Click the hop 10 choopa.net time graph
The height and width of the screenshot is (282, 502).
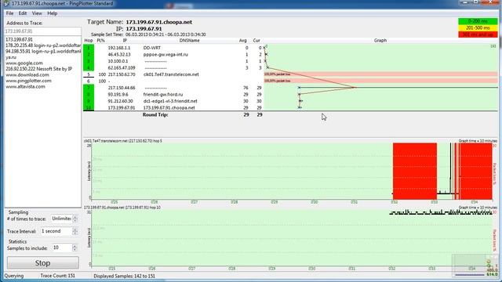[x=292, y=237]
